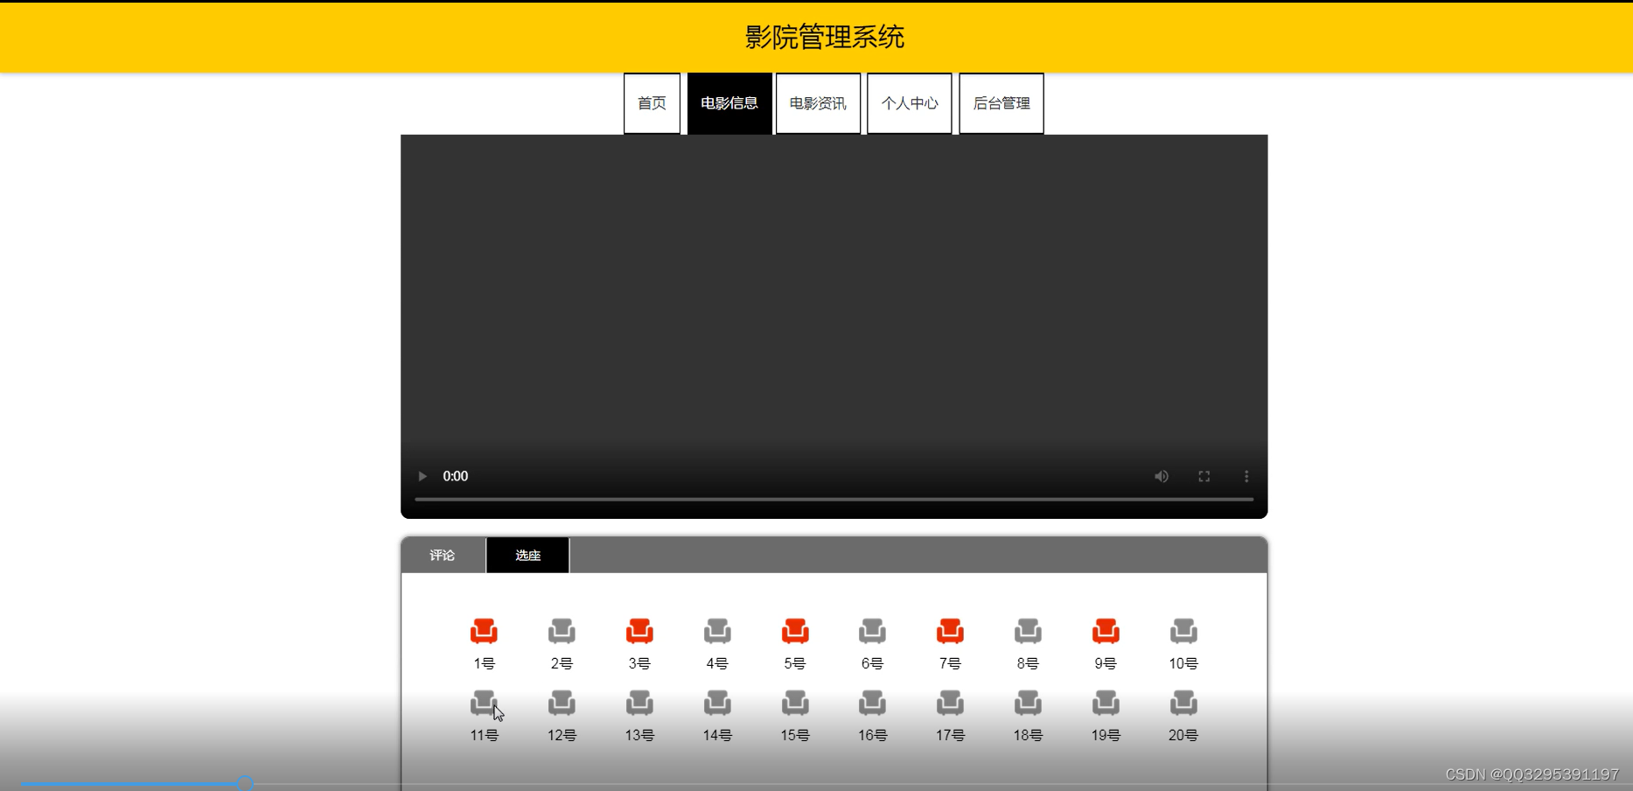Pick the red seat 3号
1633x791 pixels.
639,631
